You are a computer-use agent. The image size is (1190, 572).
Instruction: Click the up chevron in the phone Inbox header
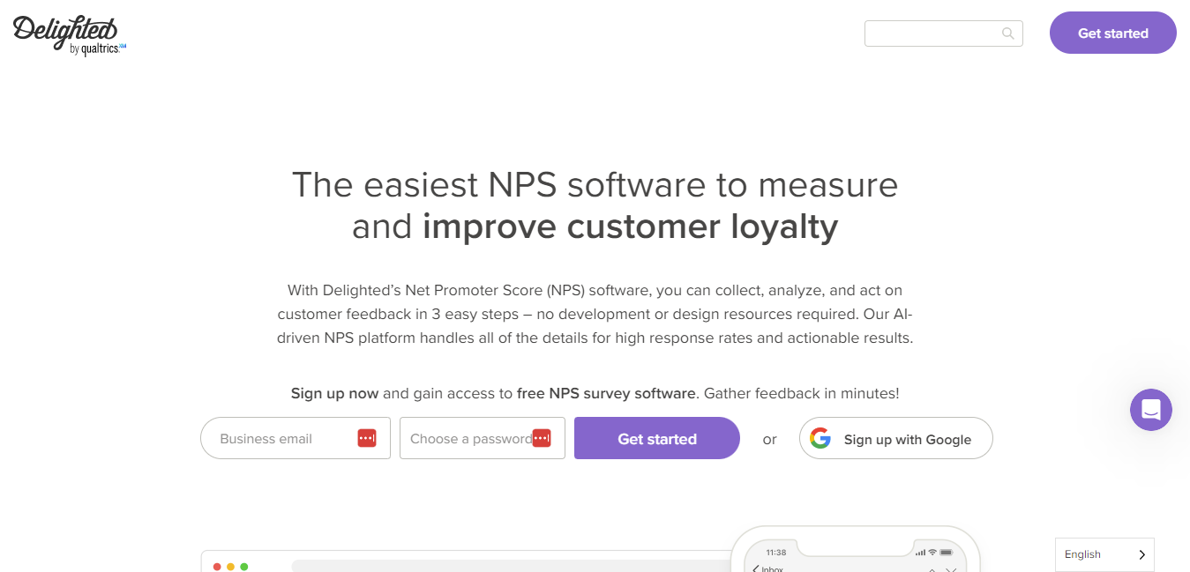click(932, 571)
